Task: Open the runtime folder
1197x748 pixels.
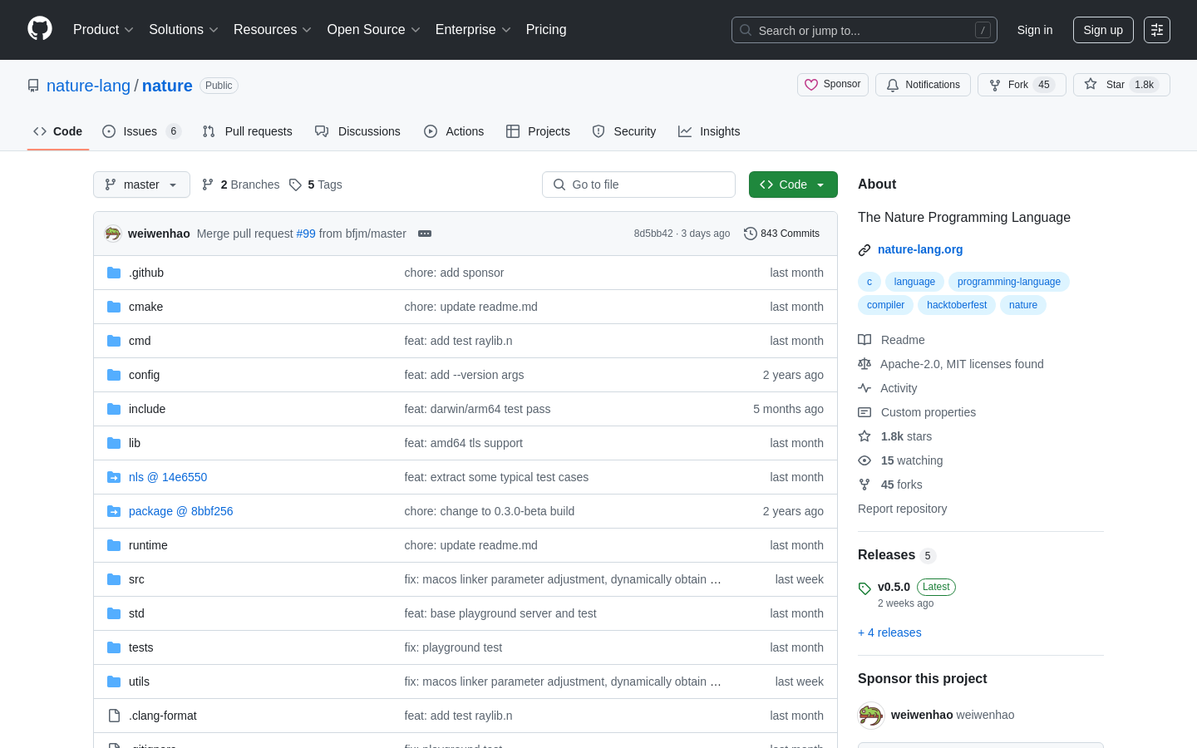Action: click(x=148, y=545)
